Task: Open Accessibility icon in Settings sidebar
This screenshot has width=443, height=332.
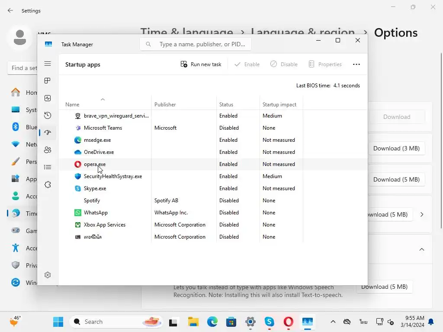Action: click(x=16, y=248)
